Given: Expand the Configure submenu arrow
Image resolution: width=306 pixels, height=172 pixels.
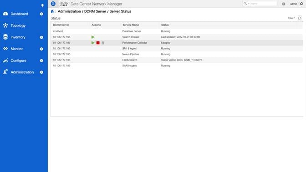Looking at the screenshot, I should pos(41,61).
